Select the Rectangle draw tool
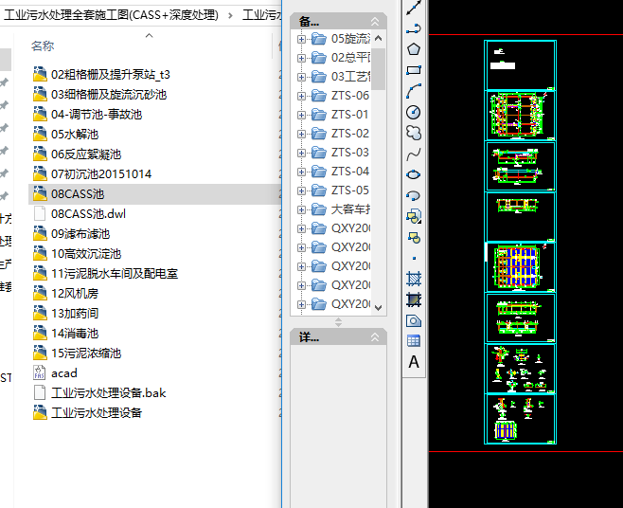The height and width of the screenshot is (508, 623). pyautogui.click(x=414, y=70)
